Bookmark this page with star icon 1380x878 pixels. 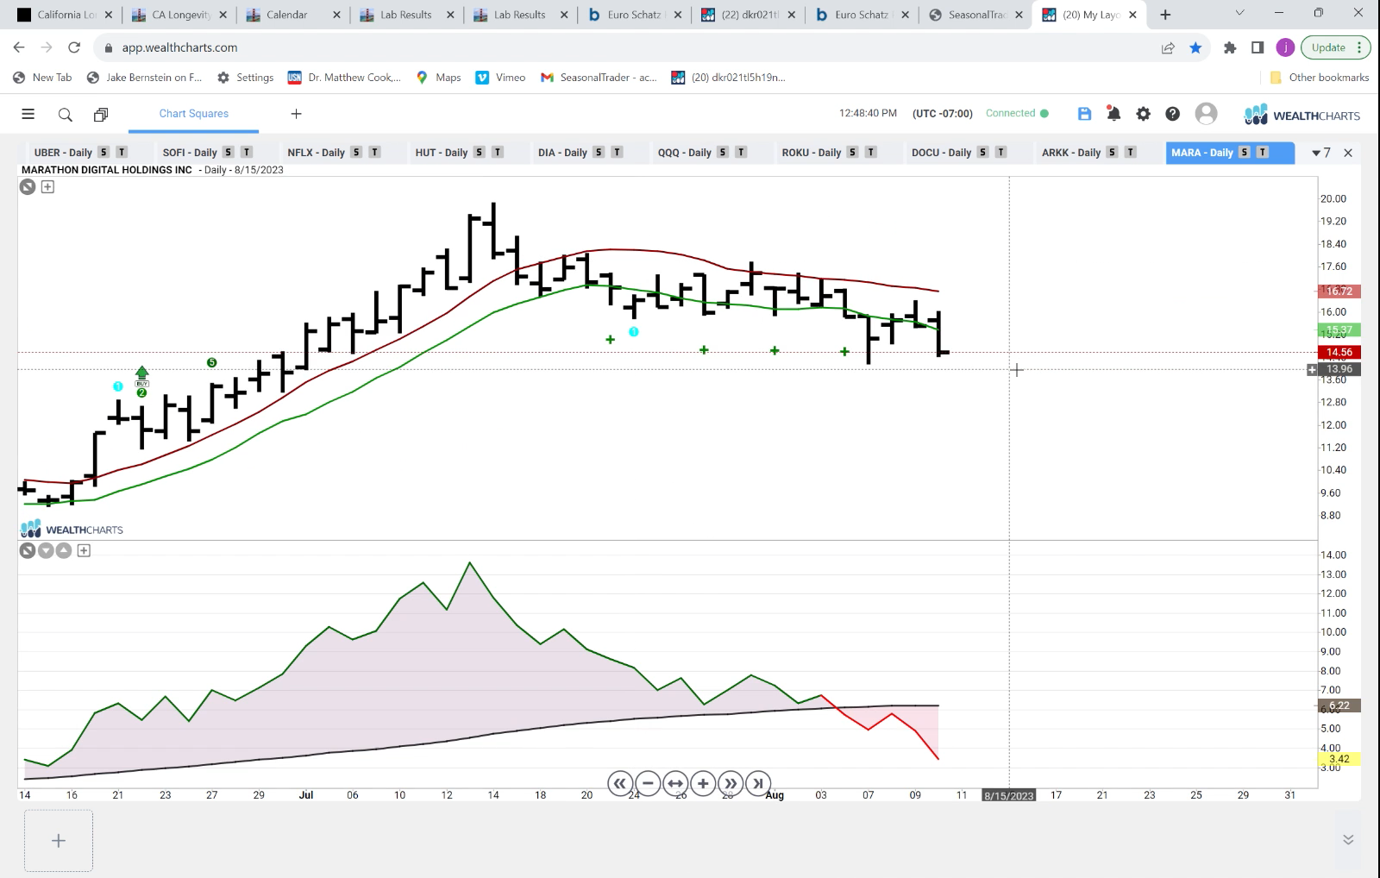point(1195,47)
